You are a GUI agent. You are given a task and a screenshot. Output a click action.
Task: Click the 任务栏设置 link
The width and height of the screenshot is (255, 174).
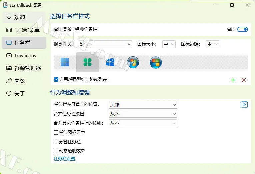(65, 159)
